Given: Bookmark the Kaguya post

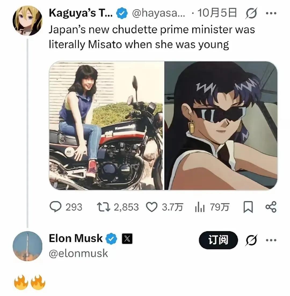Looking at the screenshot, I should pos(248,207).
